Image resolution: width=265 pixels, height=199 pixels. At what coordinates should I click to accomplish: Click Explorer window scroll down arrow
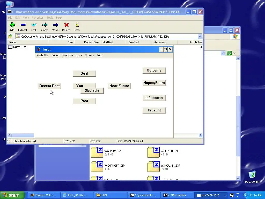[238, 178]
